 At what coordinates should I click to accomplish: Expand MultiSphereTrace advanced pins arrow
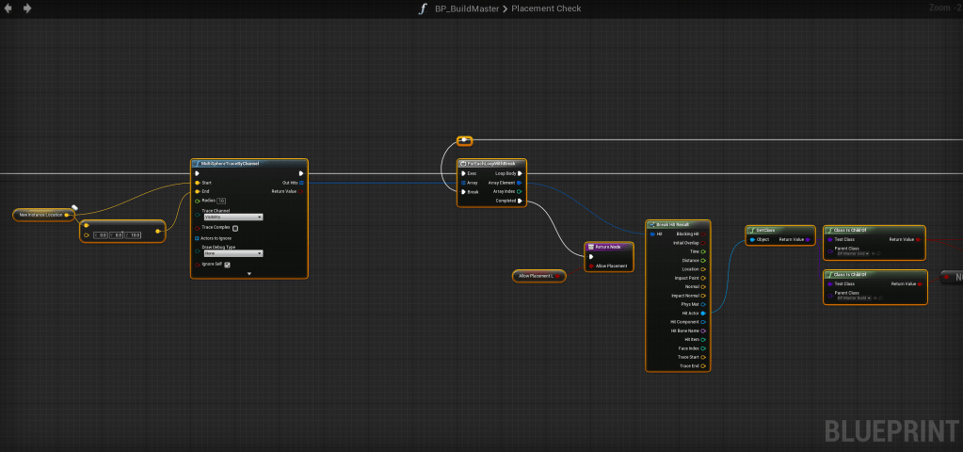(249, 274)
